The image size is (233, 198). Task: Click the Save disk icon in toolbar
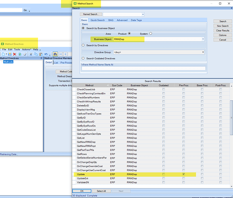pyautogui.click(x=10, y=54)
